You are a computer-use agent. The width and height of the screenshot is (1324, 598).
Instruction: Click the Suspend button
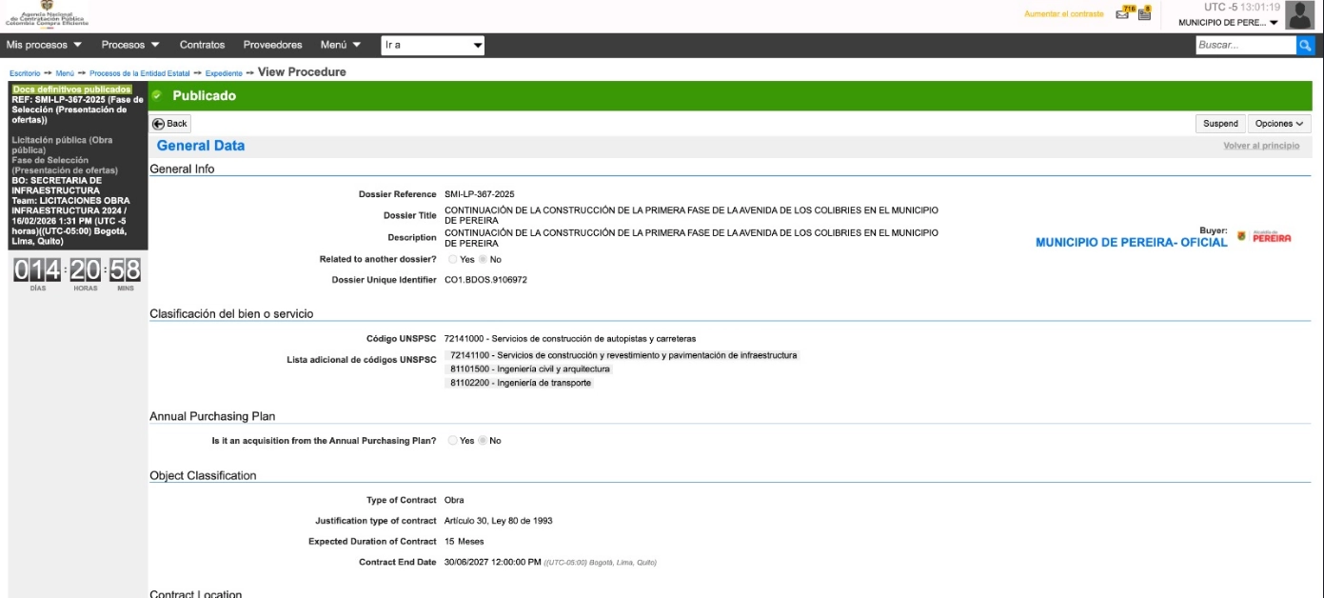[x=1219, y=124]
